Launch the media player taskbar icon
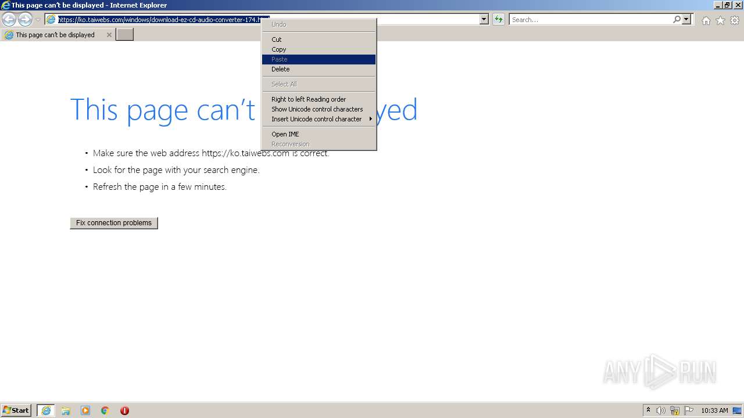The width and height of the screenshot is (744, 418). [x=85, y=410]
